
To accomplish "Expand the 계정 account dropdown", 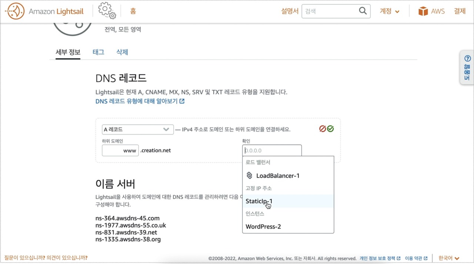I will click(x=390, y=11).
